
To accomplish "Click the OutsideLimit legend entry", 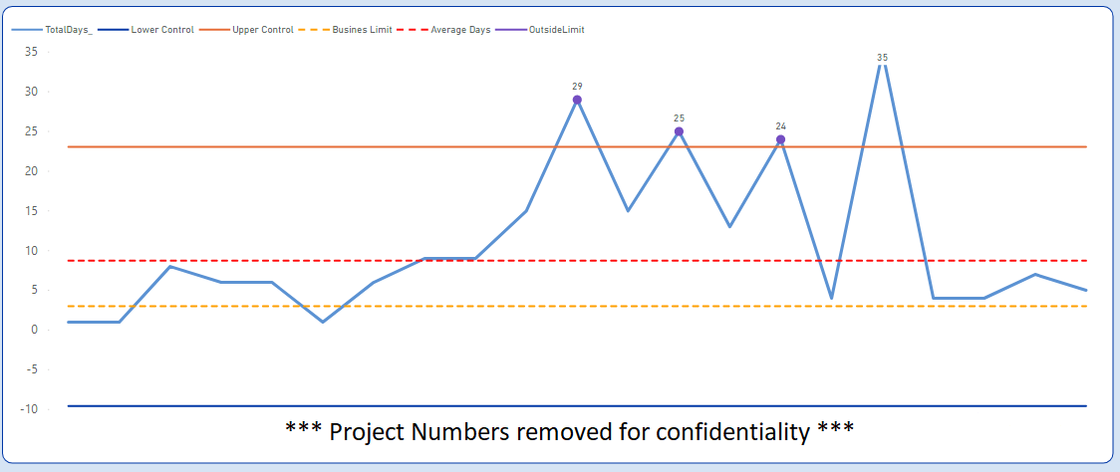I will point(542,31).
